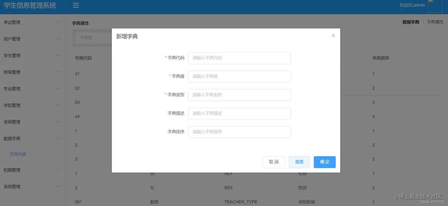Click the code cell 001
This screenshot has height=206, width=448.
78,202
